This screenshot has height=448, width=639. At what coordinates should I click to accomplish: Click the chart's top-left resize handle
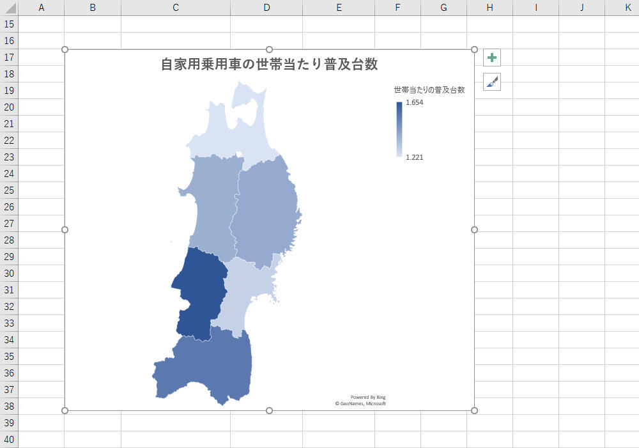point(65,49)
